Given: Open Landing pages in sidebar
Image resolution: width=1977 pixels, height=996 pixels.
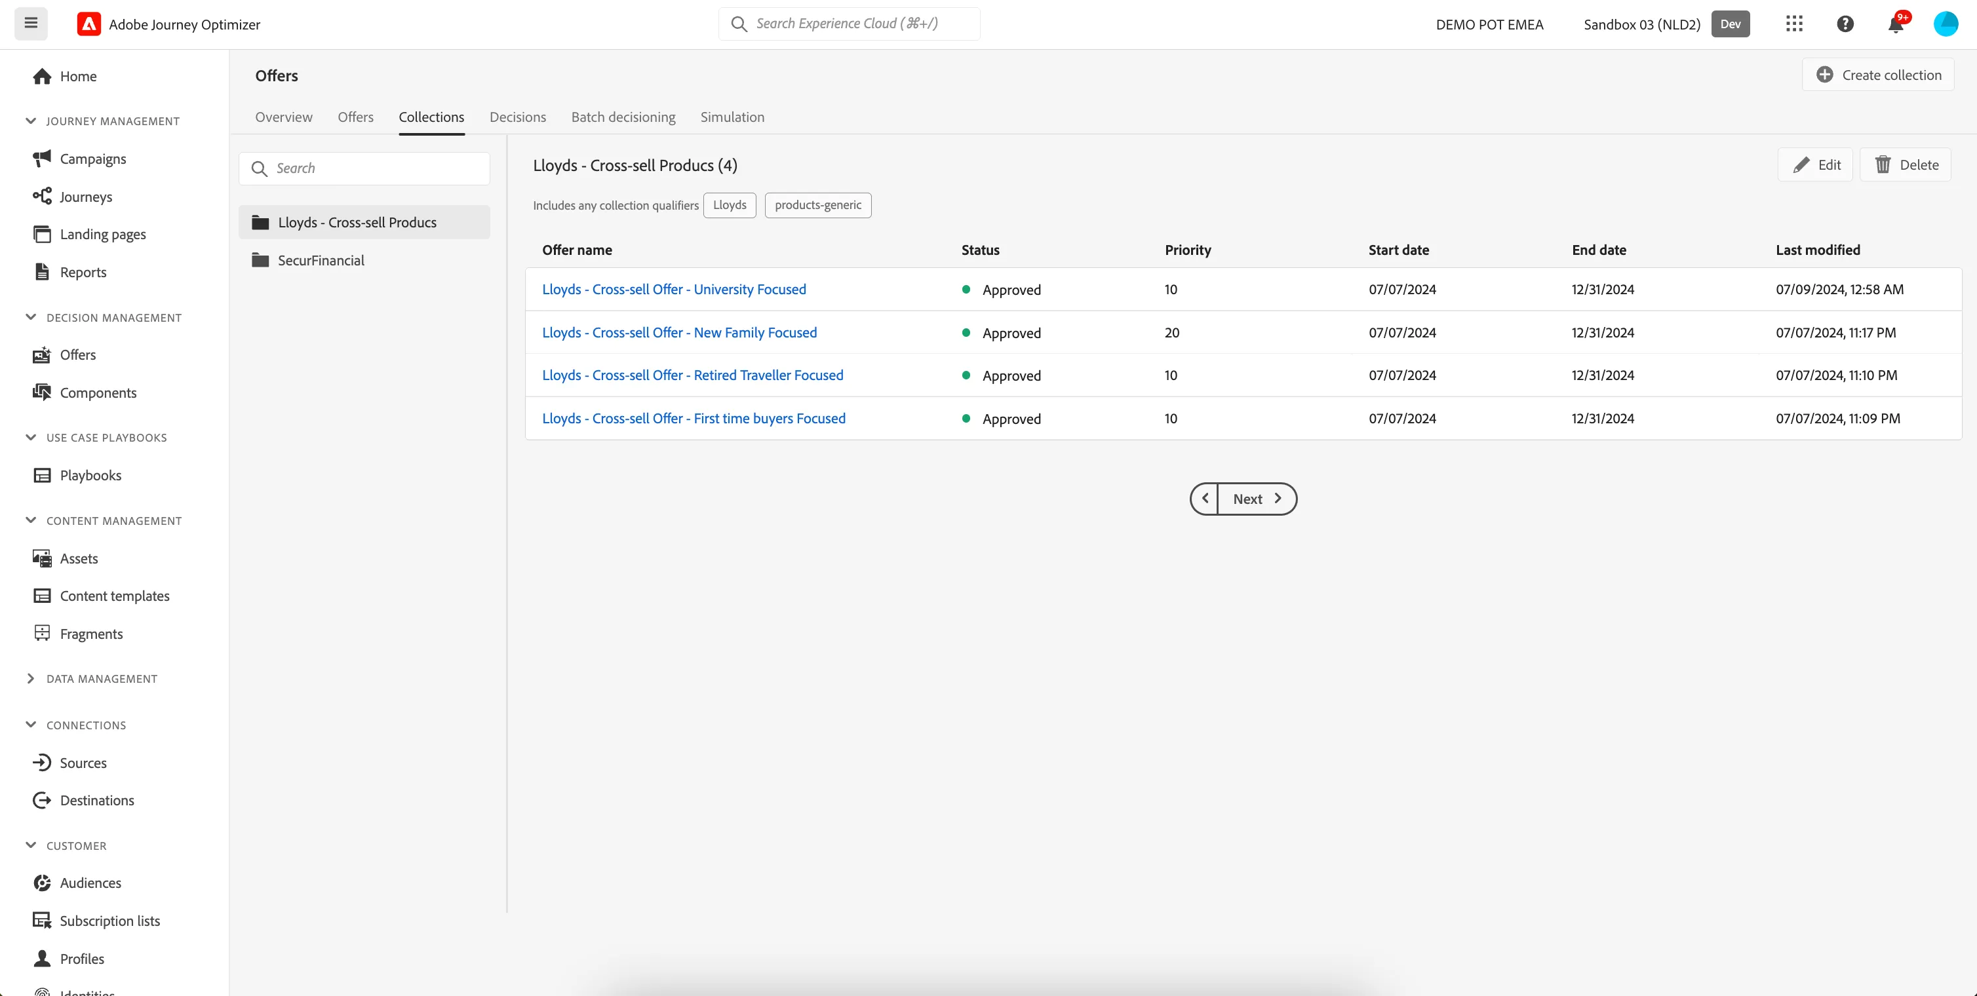Looking at the screenshot, I should (90, 234).
